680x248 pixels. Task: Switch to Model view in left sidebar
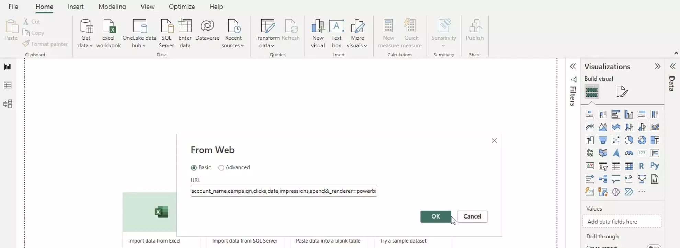click(x=8, y=104)
